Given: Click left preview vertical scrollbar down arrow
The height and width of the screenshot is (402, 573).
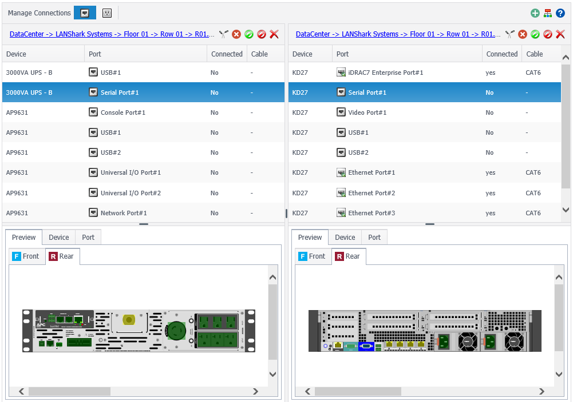Looking at the screenshot, I should [x=272, y=374].
